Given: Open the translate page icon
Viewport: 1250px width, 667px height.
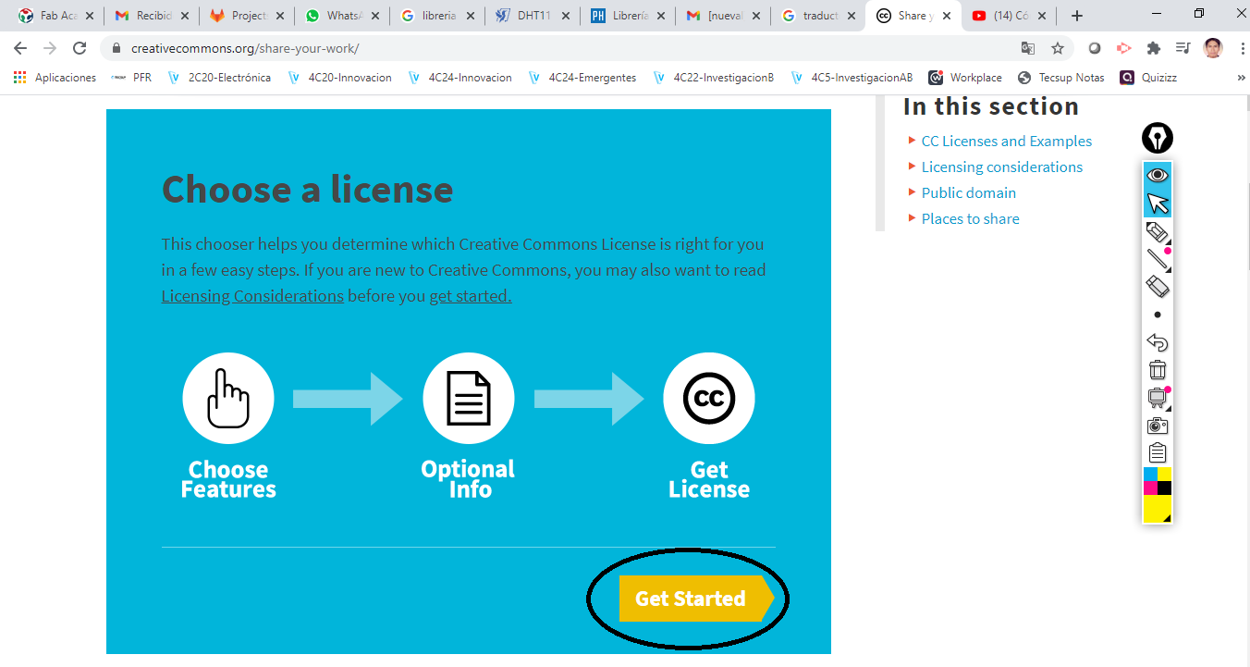Looking at the screenshot, I should point(1028,48).
